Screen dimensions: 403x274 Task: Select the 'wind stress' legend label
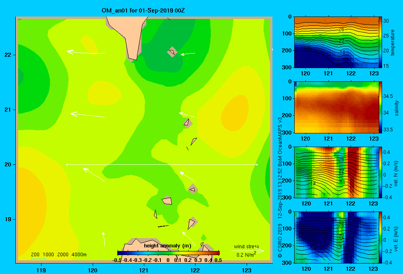[x=246, y=246]
